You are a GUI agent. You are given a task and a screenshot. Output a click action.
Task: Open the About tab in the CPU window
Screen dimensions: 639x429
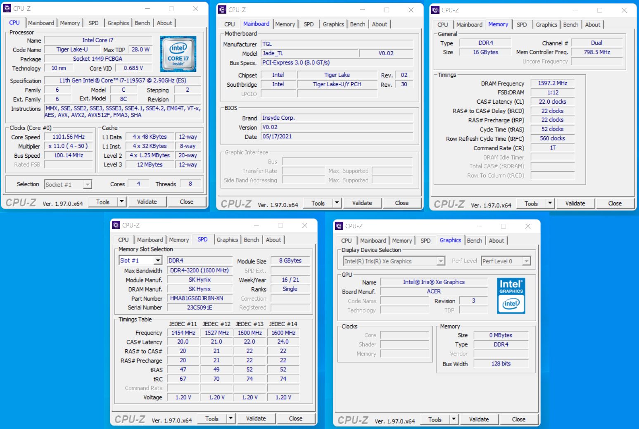164,23
